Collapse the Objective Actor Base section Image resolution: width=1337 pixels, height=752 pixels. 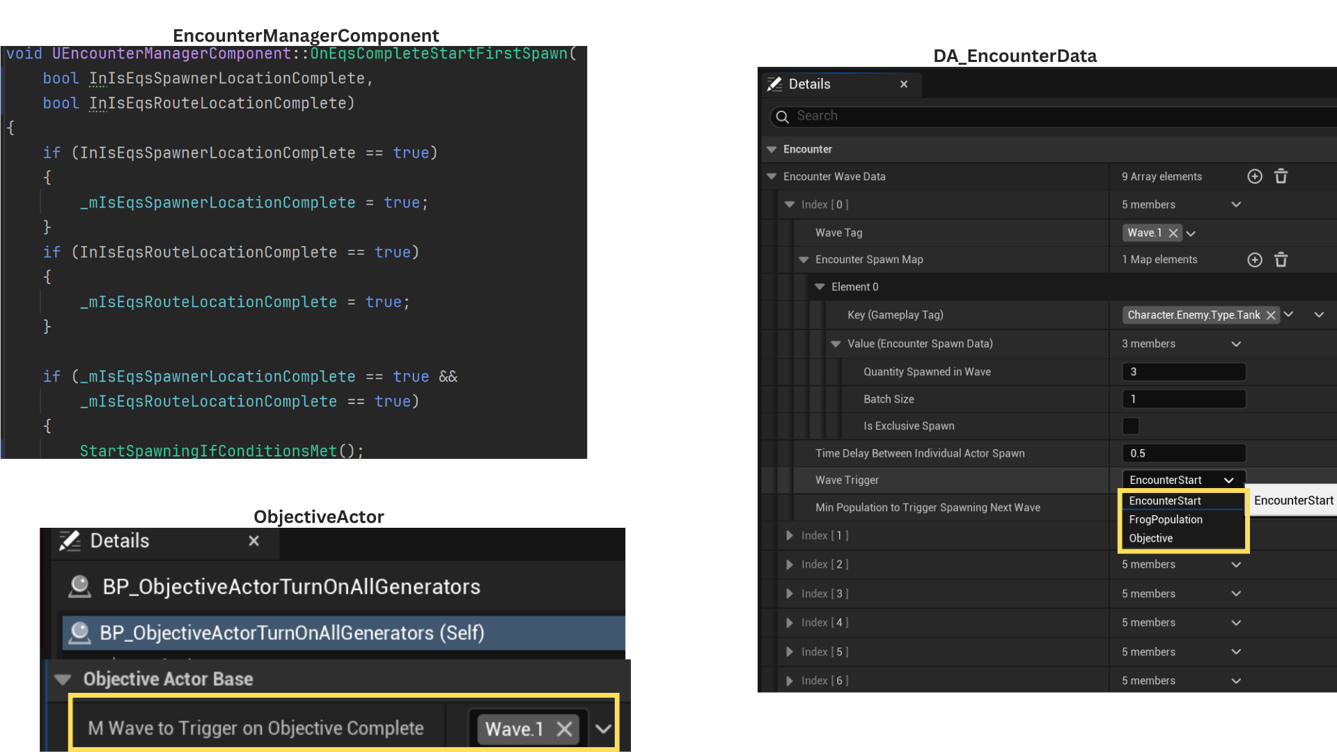[x=63, y=680]
